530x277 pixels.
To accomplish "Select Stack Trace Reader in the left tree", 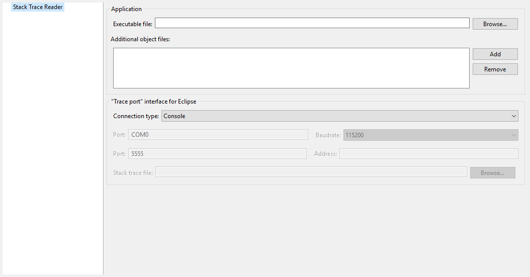I will tap(38, 7).
